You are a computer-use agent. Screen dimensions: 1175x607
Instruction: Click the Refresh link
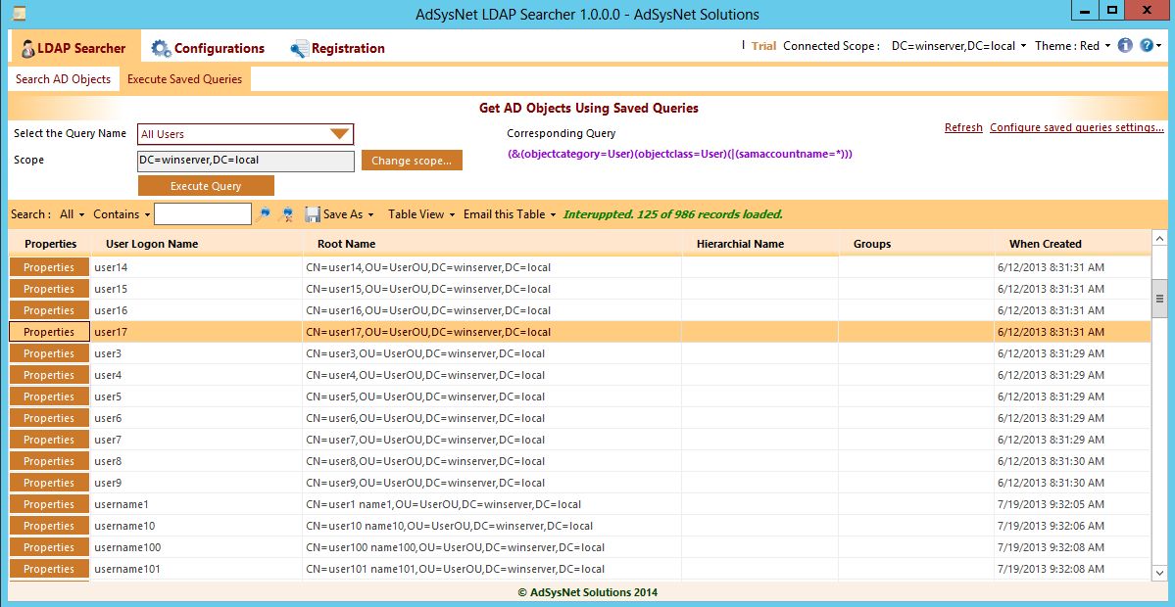coord(963,127)
